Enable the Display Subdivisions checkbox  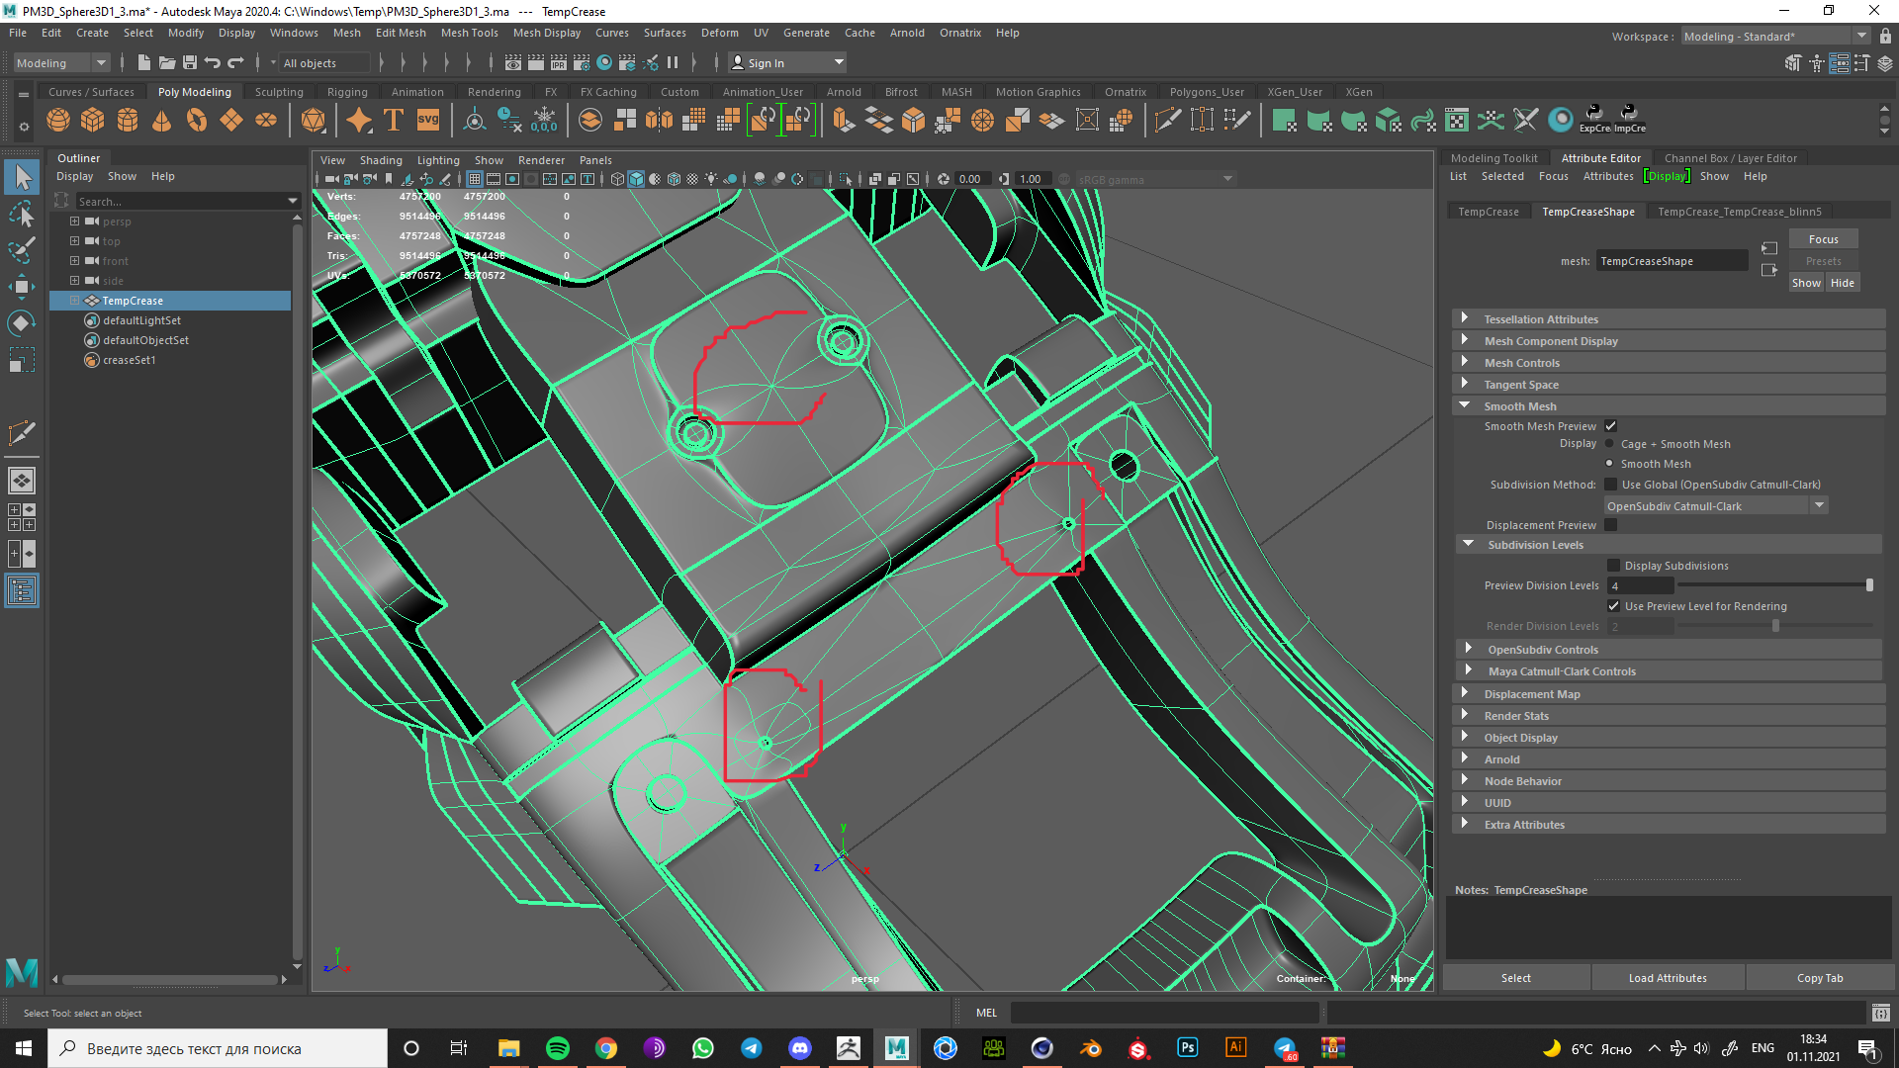[1613, 566]
